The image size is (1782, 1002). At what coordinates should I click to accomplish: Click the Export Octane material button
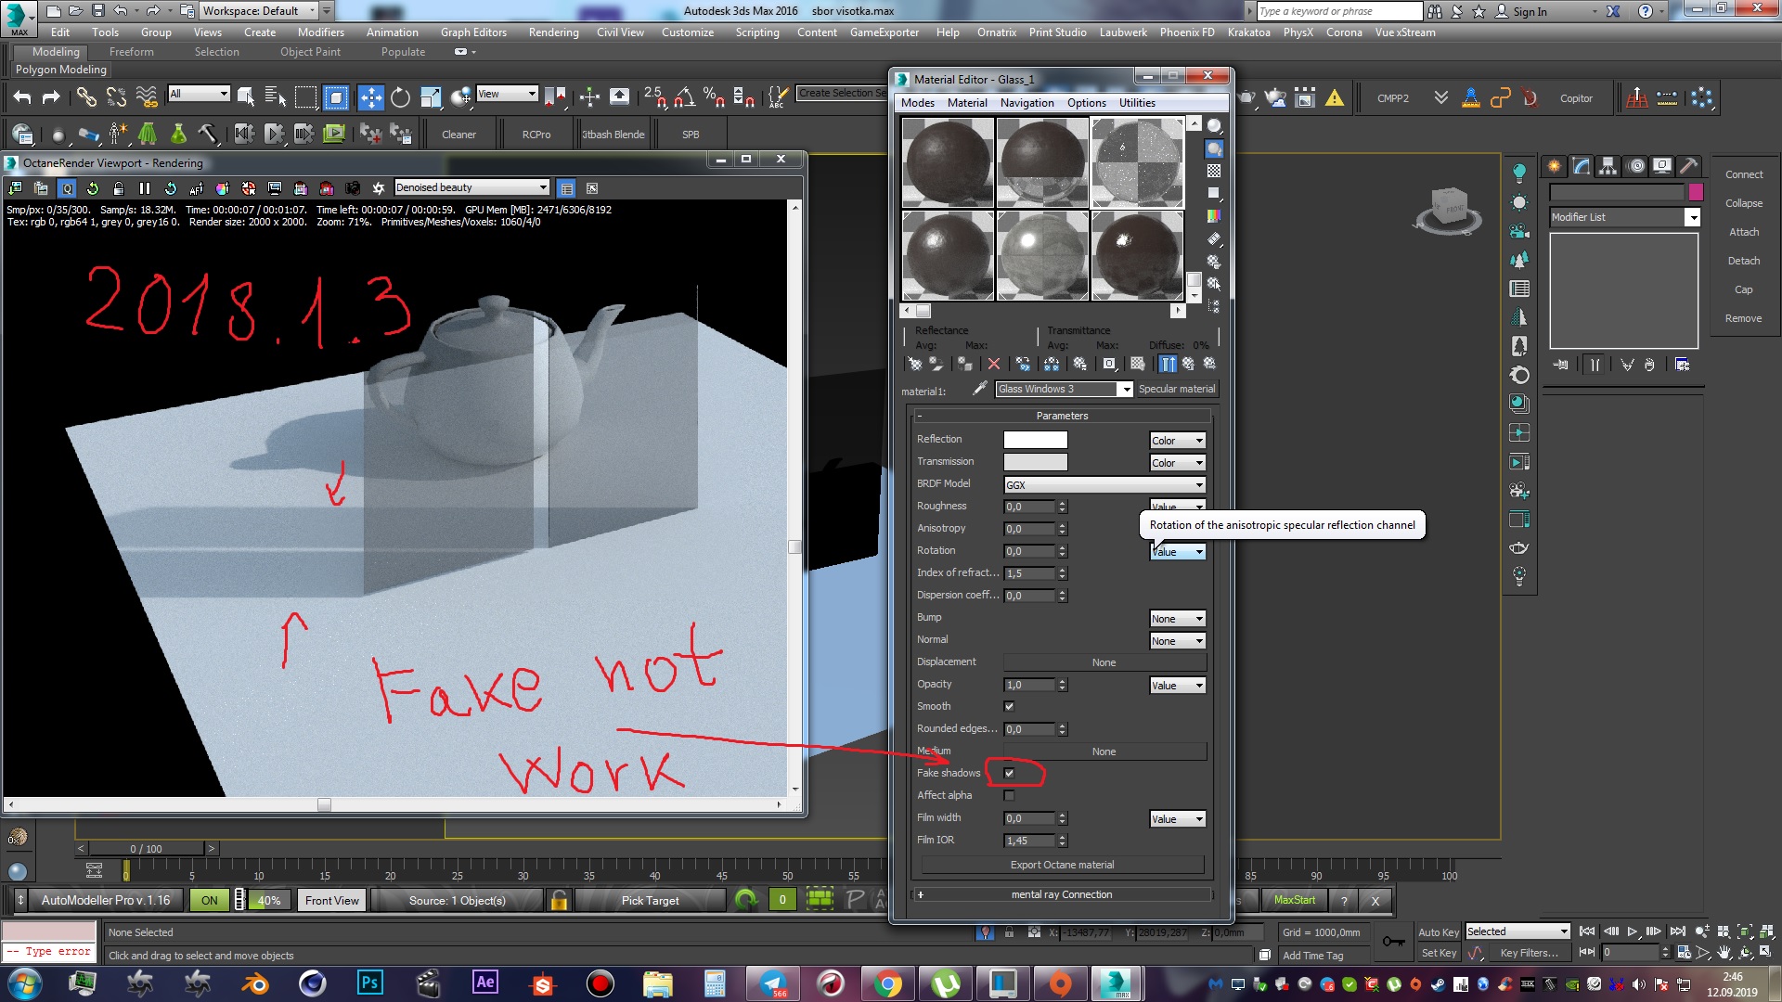(x=1062, y=865)
